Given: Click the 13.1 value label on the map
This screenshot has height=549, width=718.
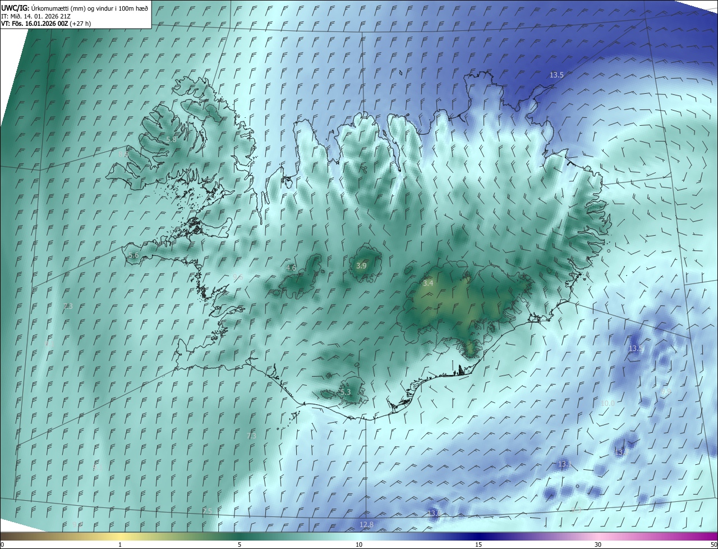Looking at the screenshot, I should tap(564, 464).
